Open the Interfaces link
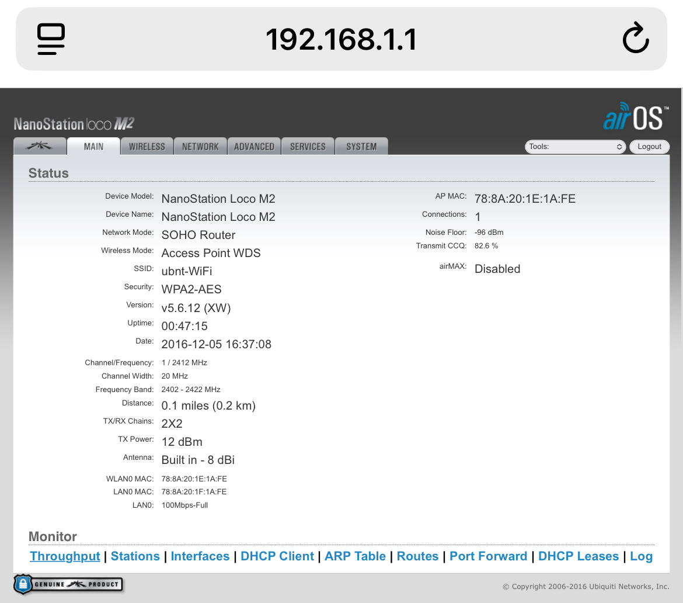Image resolution: width=683 pixels, height=603 pixels. click(x=200, y=556)
